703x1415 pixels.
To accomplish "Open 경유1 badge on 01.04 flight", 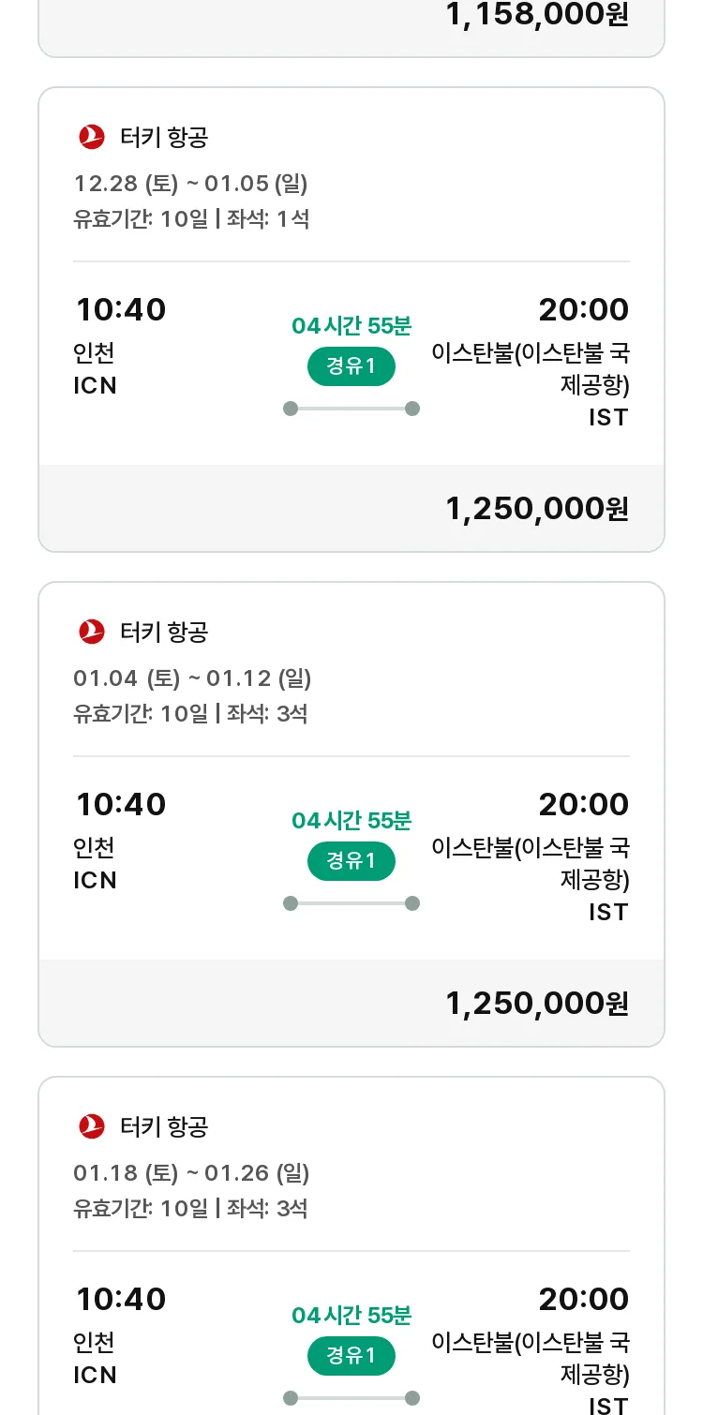I will click(x=351, y=861).
